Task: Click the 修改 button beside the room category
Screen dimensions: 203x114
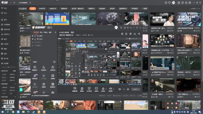Action: [72, 32]
